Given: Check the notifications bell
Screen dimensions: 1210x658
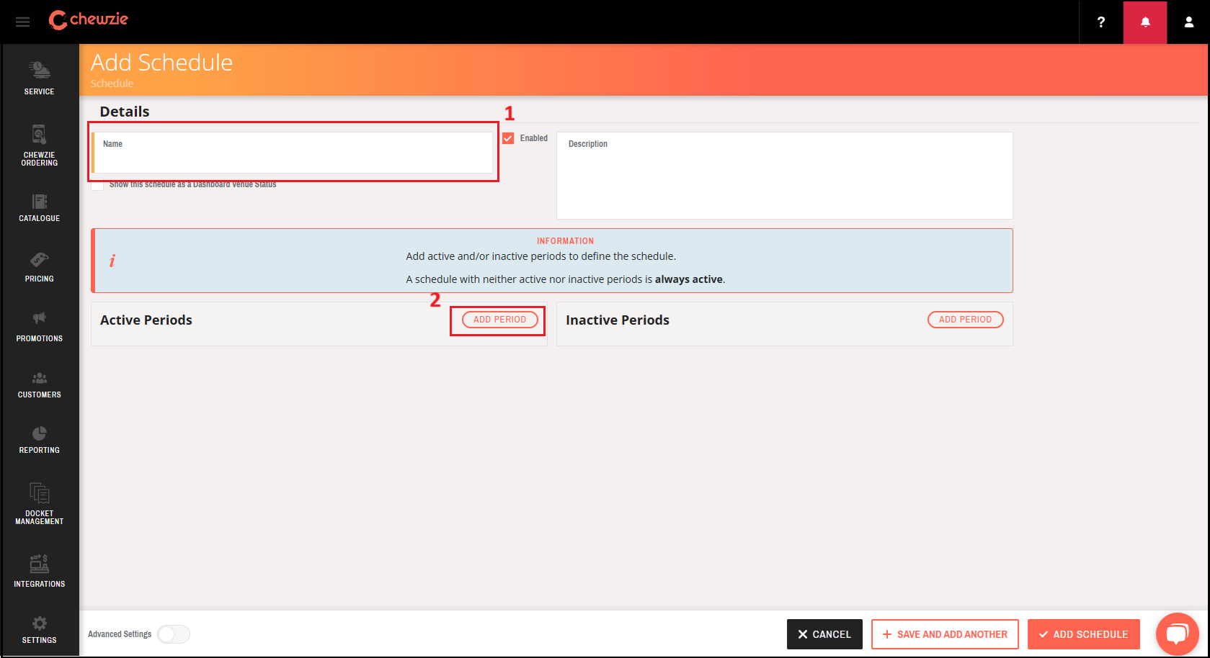Looking at the screenshot, I should coord(1144,22).
